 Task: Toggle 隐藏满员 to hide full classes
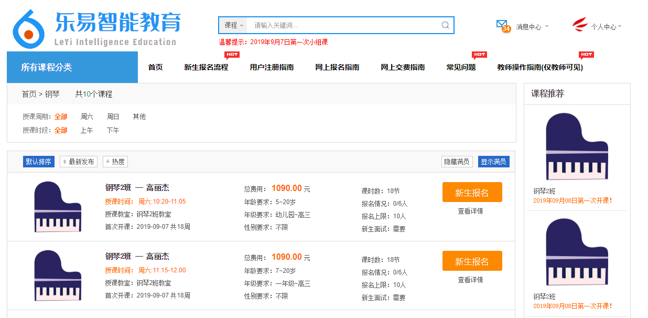click(x=457, y=162)
